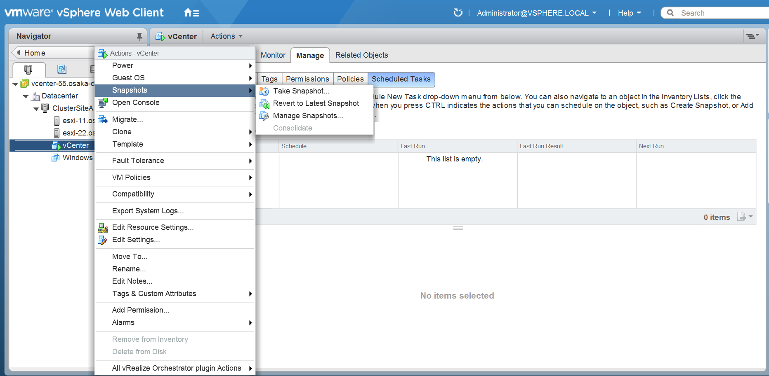
Task: Open VMs and Templates inventory tab icon
Action: (62, 69)
